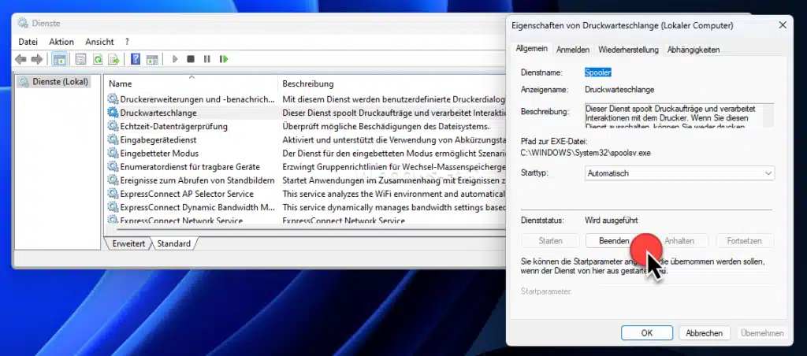Open the Abhängigkeiten tab
Screen dimensions: 807x356
(694, 50)
